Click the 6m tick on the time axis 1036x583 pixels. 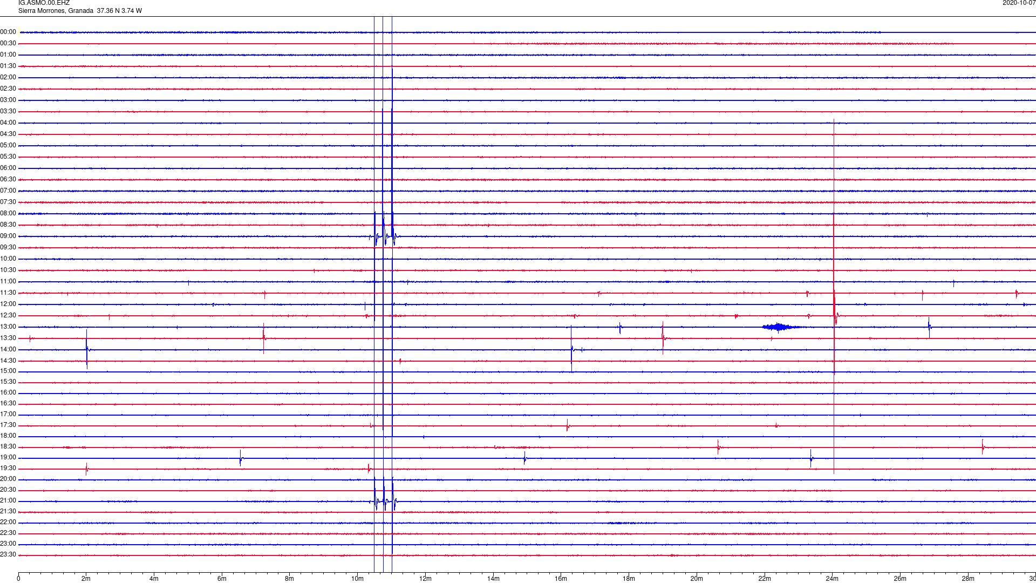(x=222, y=579)
